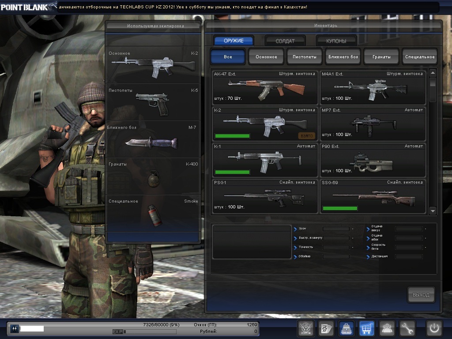
Task: Click the SSG-69 green durability bar
Action: tap(340, 208)
